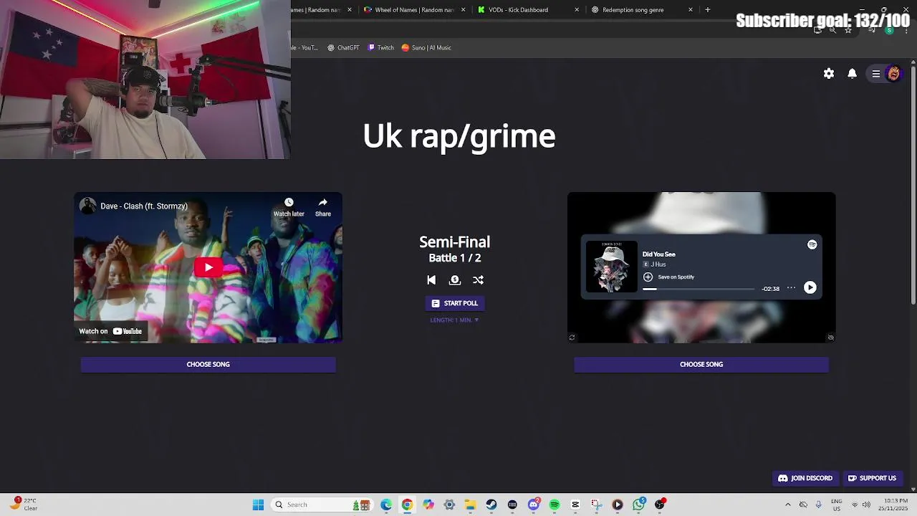Shuffle the battle matchup
This screenshot has height=516, width=917.
click(478, 280)
